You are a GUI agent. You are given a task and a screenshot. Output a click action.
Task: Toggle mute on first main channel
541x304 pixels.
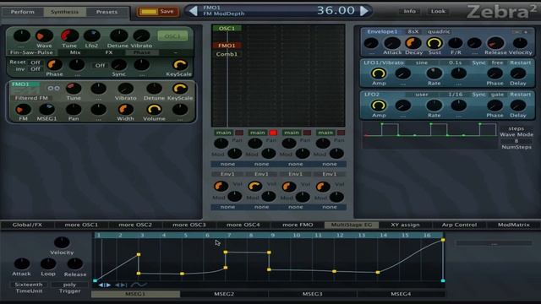click(239, 133)
